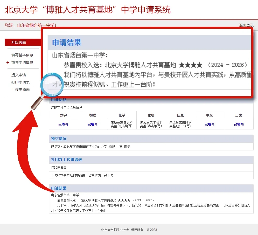
Task: Click 已填写 under the 数学 column
Action: [63, 124]
